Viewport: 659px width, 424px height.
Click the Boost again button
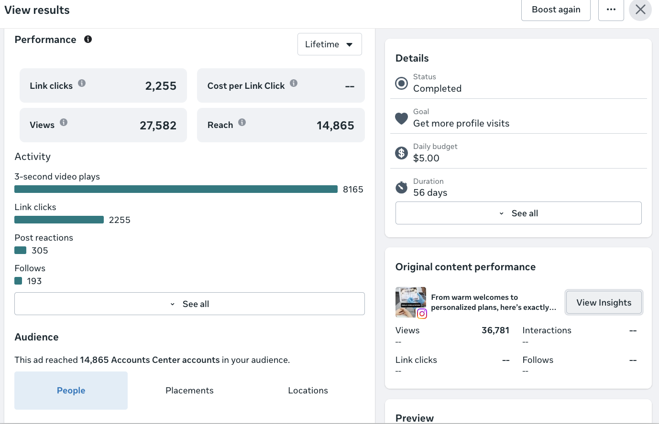click(x=556, y=10)
